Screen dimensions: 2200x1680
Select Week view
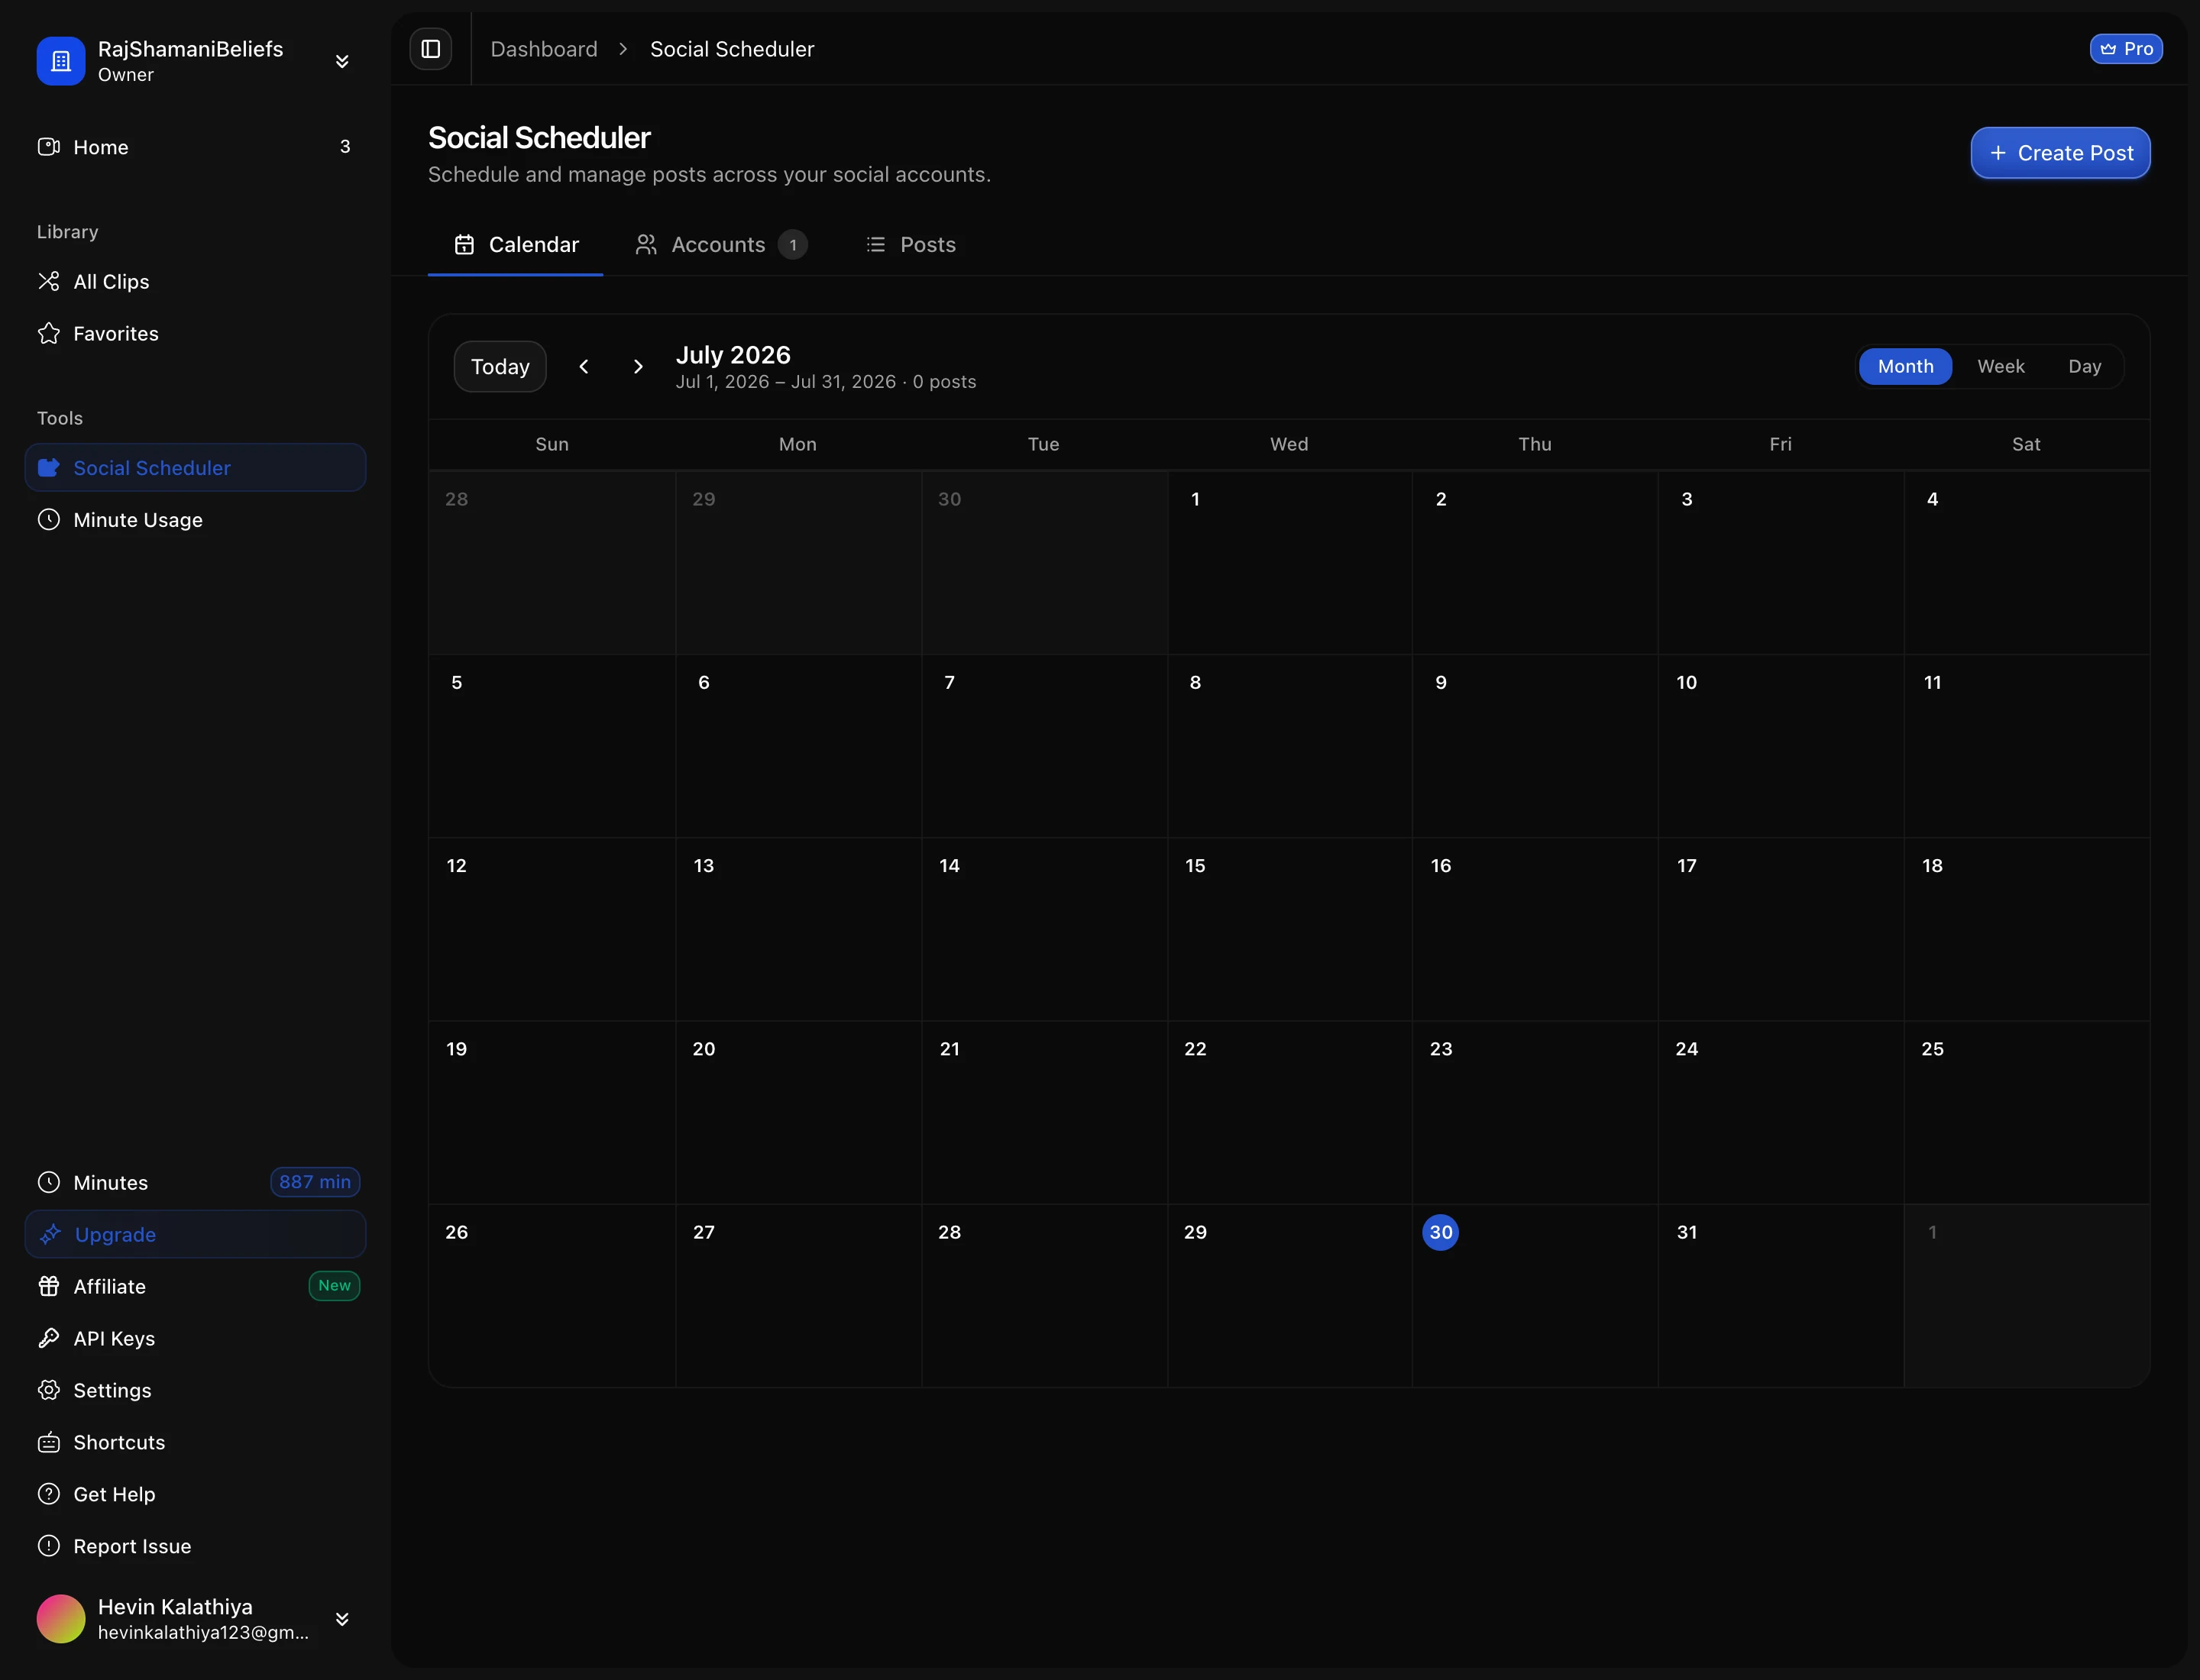[x=2001, y=367]
